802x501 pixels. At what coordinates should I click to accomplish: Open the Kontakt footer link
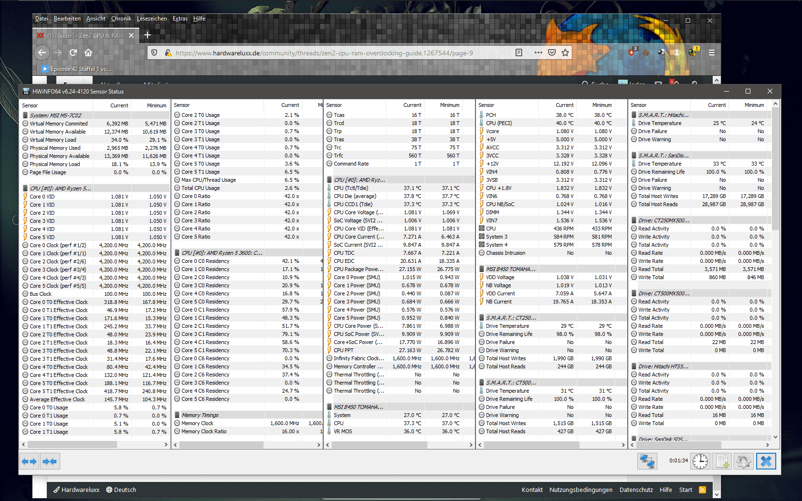click(x=532, y=490)
